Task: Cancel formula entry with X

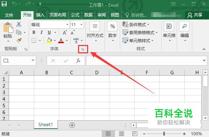Action: pos(53,61)
